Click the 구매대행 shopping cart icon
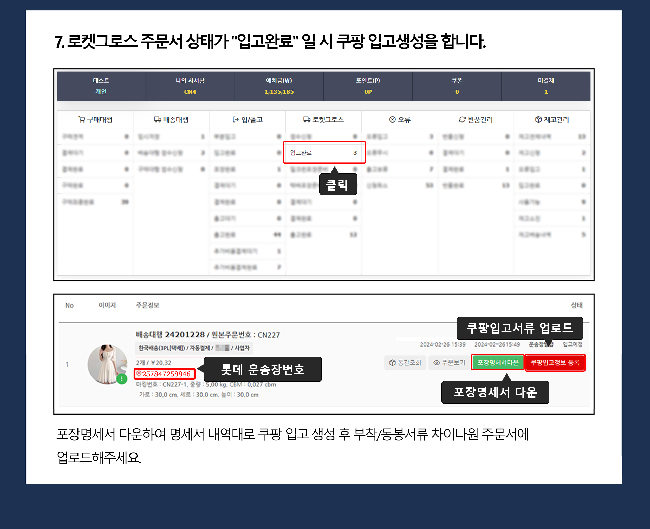 [81, 119]
